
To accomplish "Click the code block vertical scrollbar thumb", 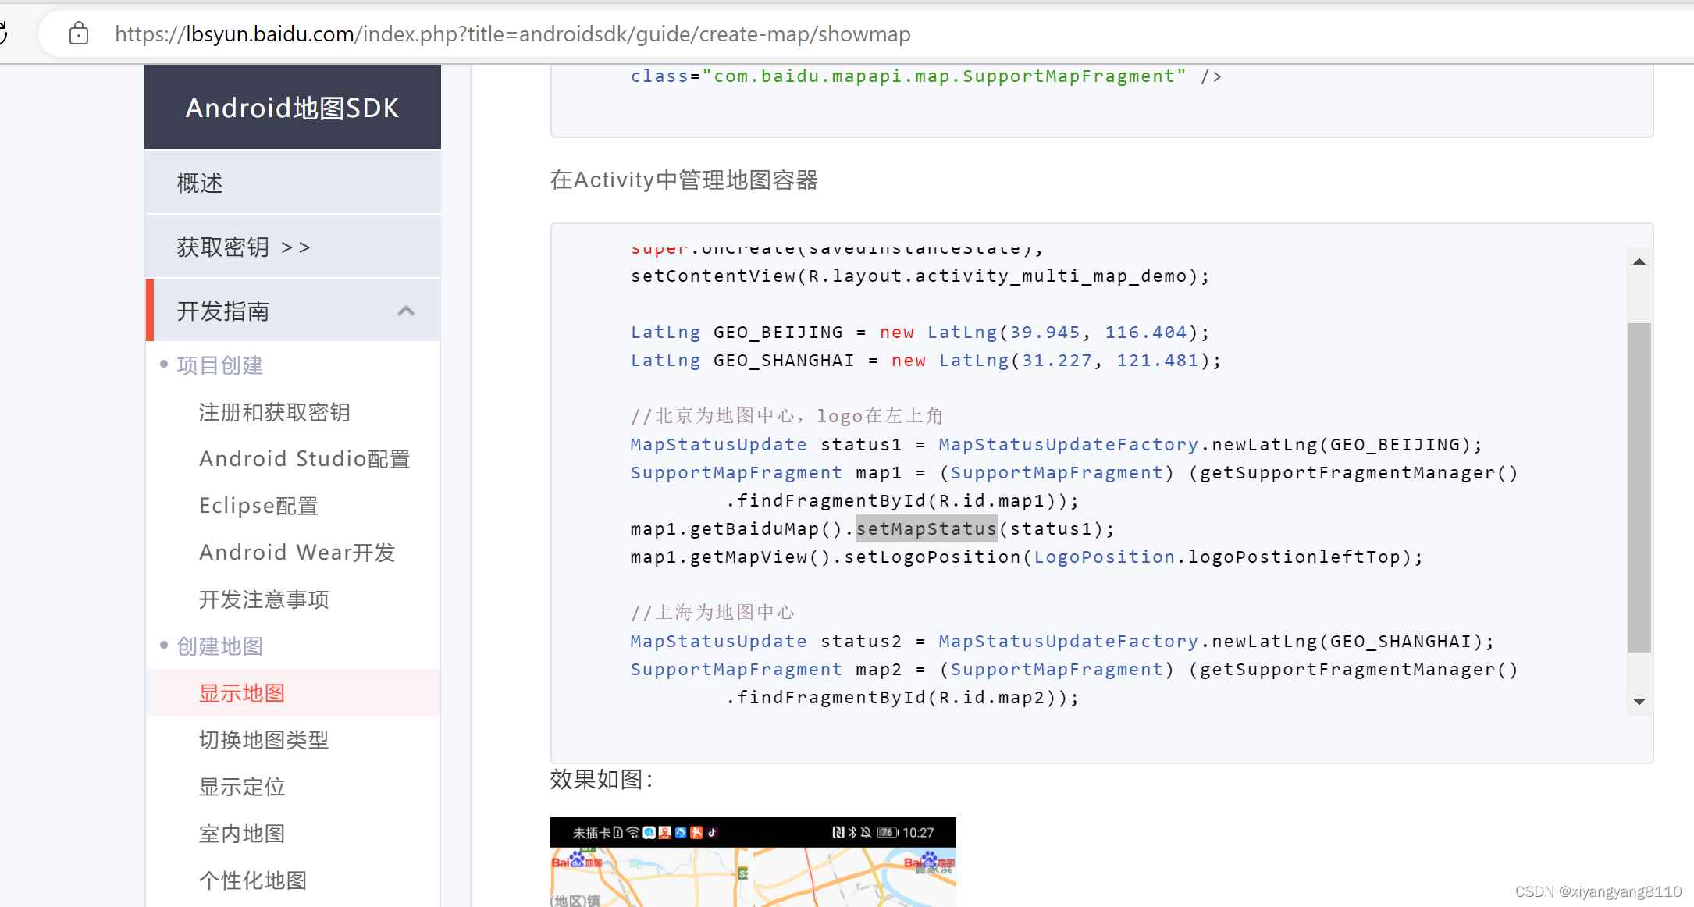I will (x=1639, y=487).
